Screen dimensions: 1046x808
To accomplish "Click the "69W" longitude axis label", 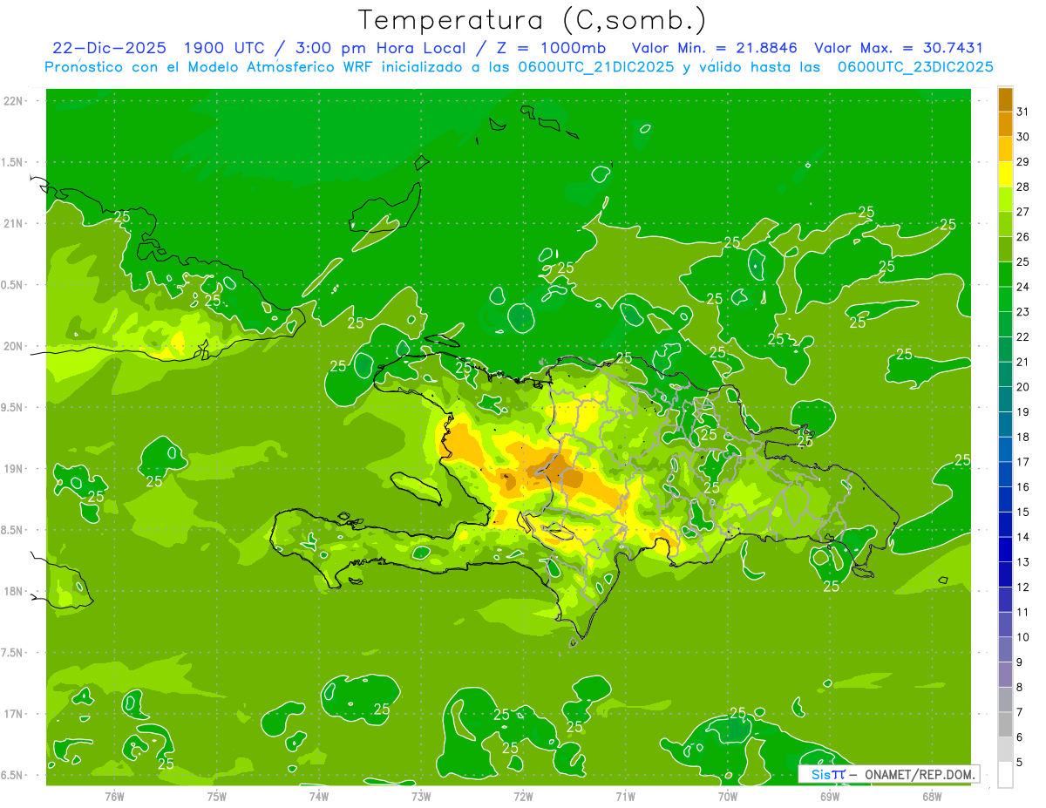I will coord(830,796).
